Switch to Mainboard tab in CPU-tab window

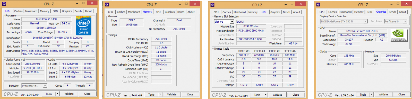click(x=31, y=11)
